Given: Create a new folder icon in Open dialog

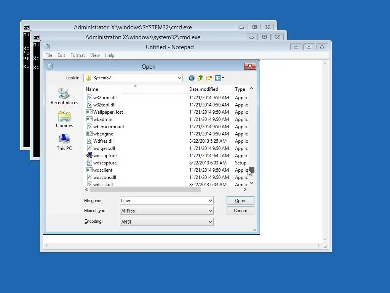Looking at the screenshot, I should (x=209, y=78).
